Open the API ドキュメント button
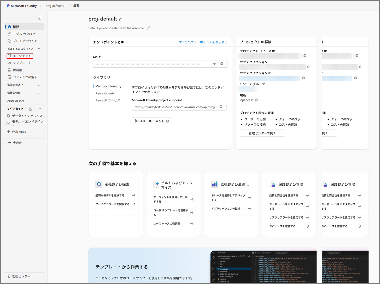Image resolution: width=380 pixels, height=284 pixels. point(152,121)
